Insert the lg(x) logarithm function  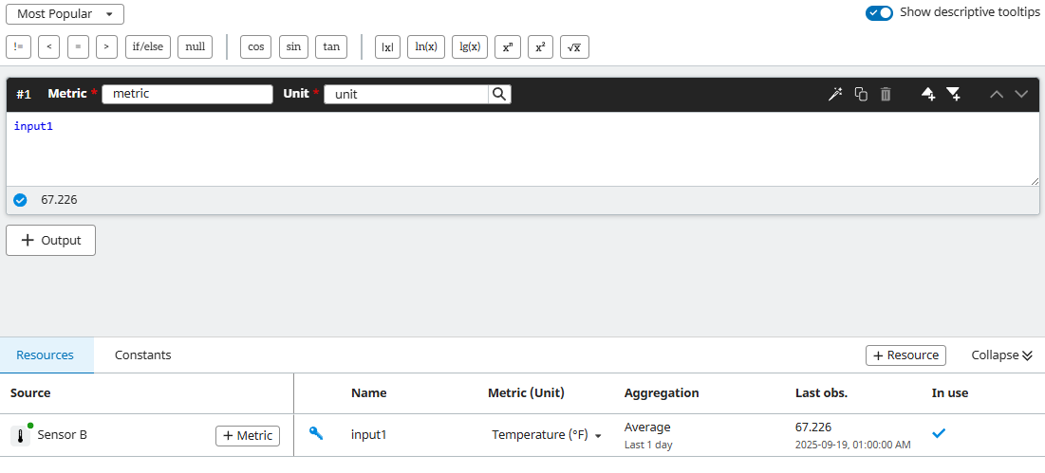coord(470,47)
